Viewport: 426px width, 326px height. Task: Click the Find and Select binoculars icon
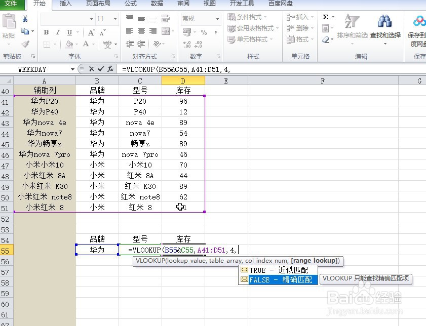(385, 21)
